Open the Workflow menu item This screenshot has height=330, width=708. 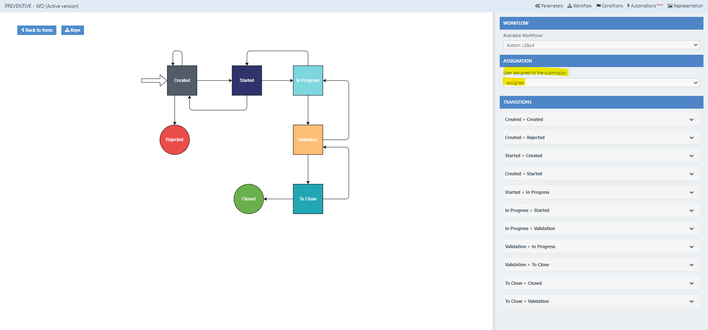coord(580,6)
